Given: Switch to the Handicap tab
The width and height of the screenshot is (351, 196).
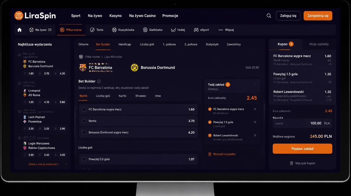Looking at the screenshot, I should (125, 44).
